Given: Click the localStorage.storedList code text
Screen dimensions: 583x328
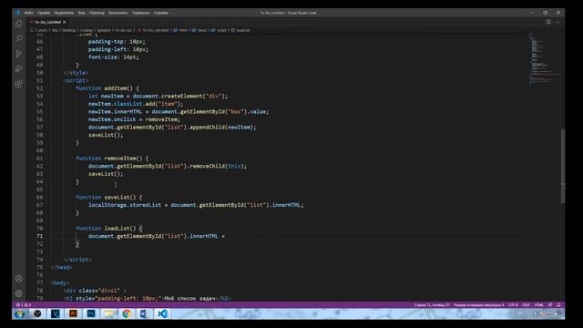Looking at the screenshot, I should tap(125, 205).
